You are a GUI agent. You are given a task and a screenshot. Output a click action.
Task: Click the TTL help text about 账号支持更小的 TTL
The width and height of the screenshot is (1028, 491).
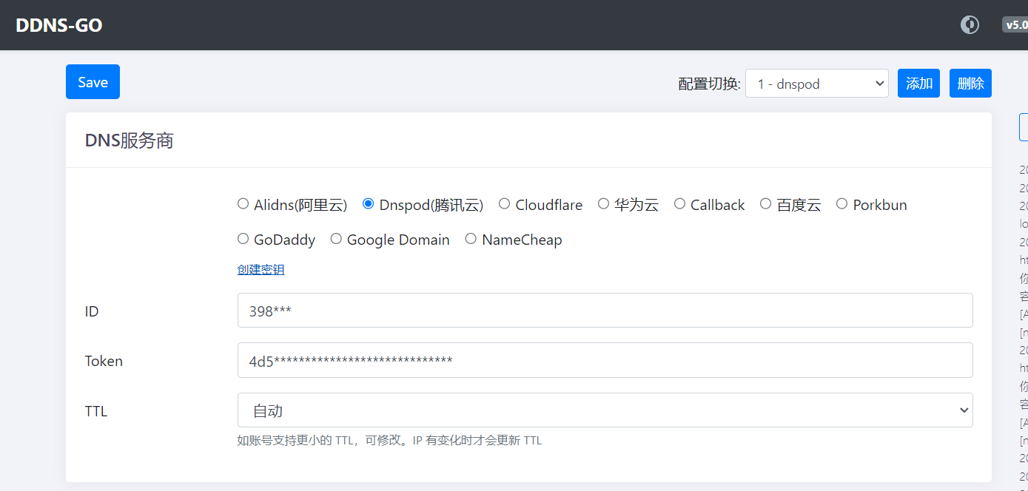389,441
